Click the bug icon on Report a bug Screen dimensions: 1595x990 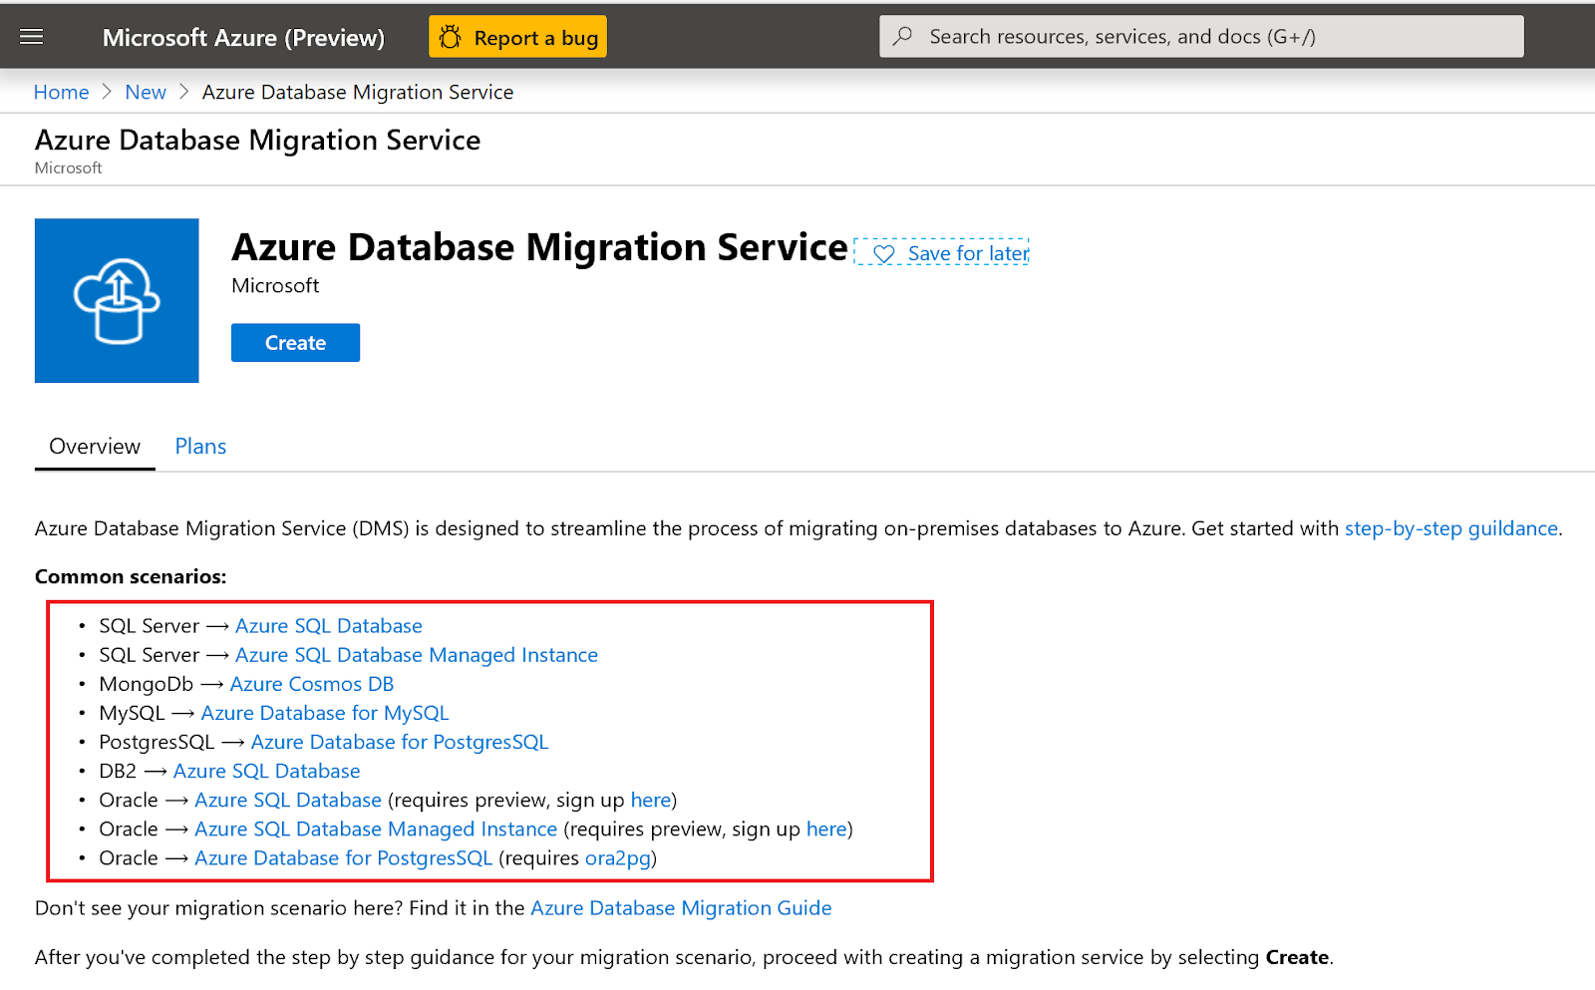click(451, 35)
